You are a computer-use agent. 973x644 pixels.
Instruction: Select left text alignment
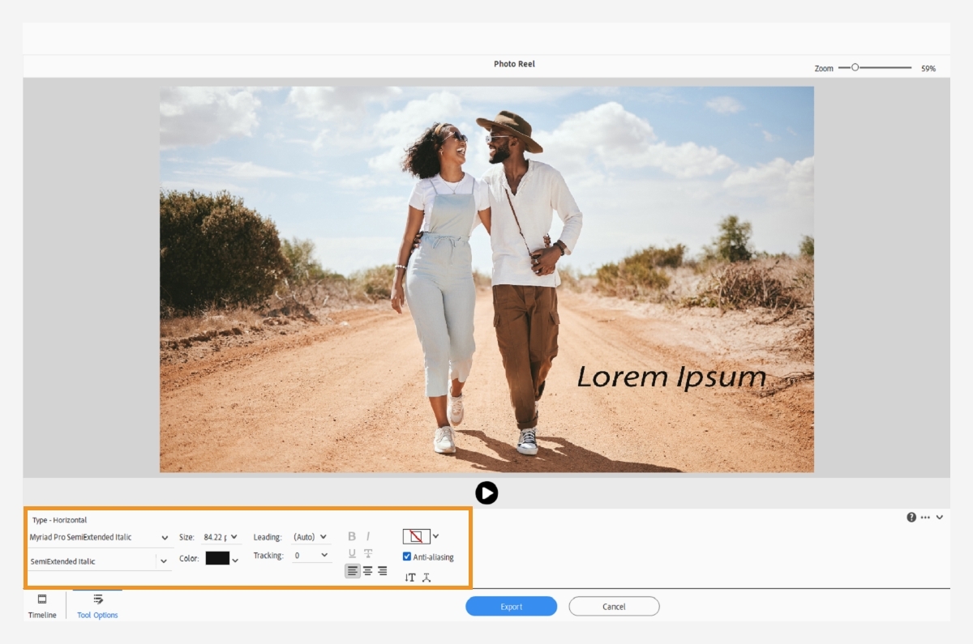coord(352,570)
